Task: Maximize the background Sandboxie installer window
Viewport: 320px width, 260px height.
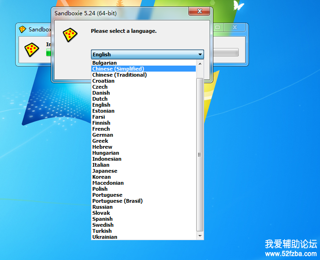Action: pyautogui.click(x=218, y=27)
